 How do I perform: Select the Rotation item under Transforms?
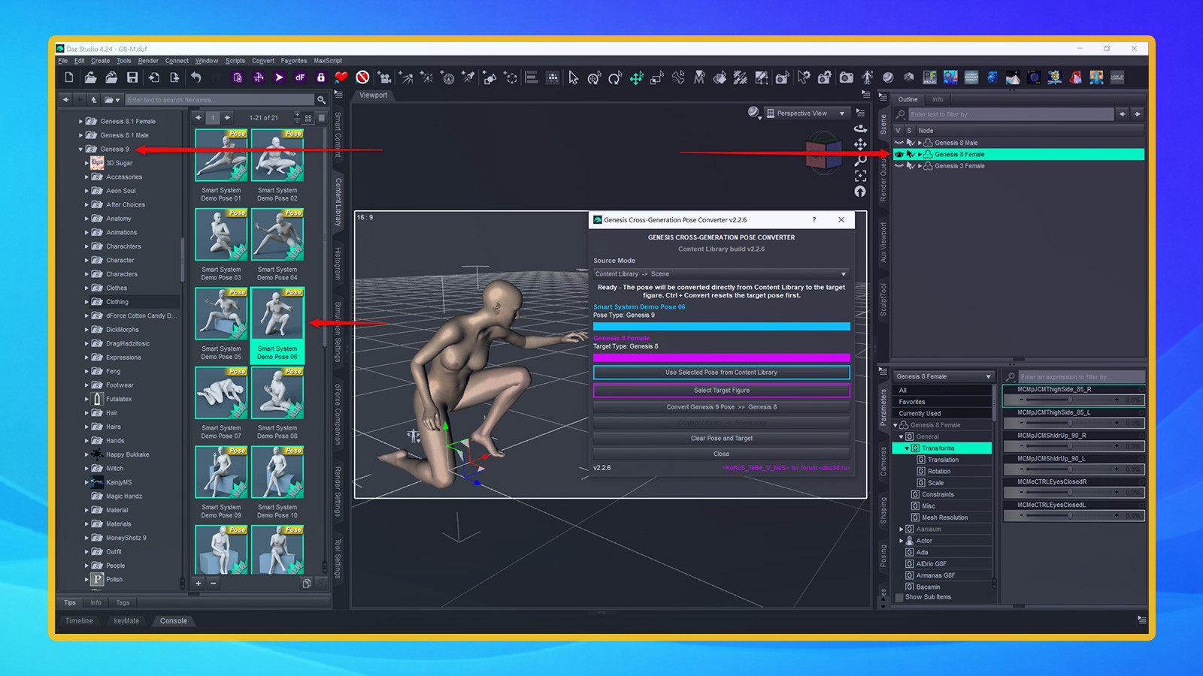coord(938,472)
